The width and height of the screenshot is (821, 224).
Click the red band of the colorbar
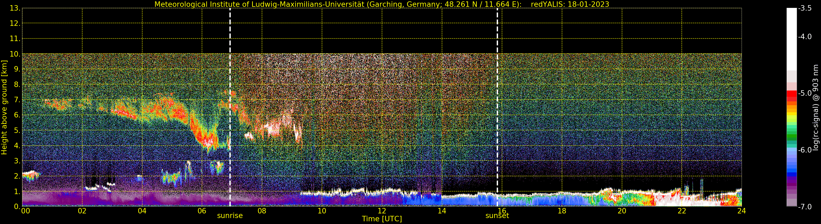(792, 96)
